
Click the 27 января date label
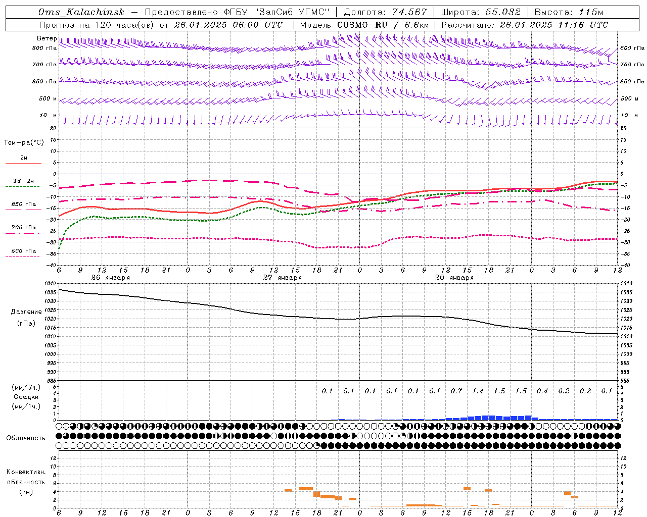click(282, 278)
